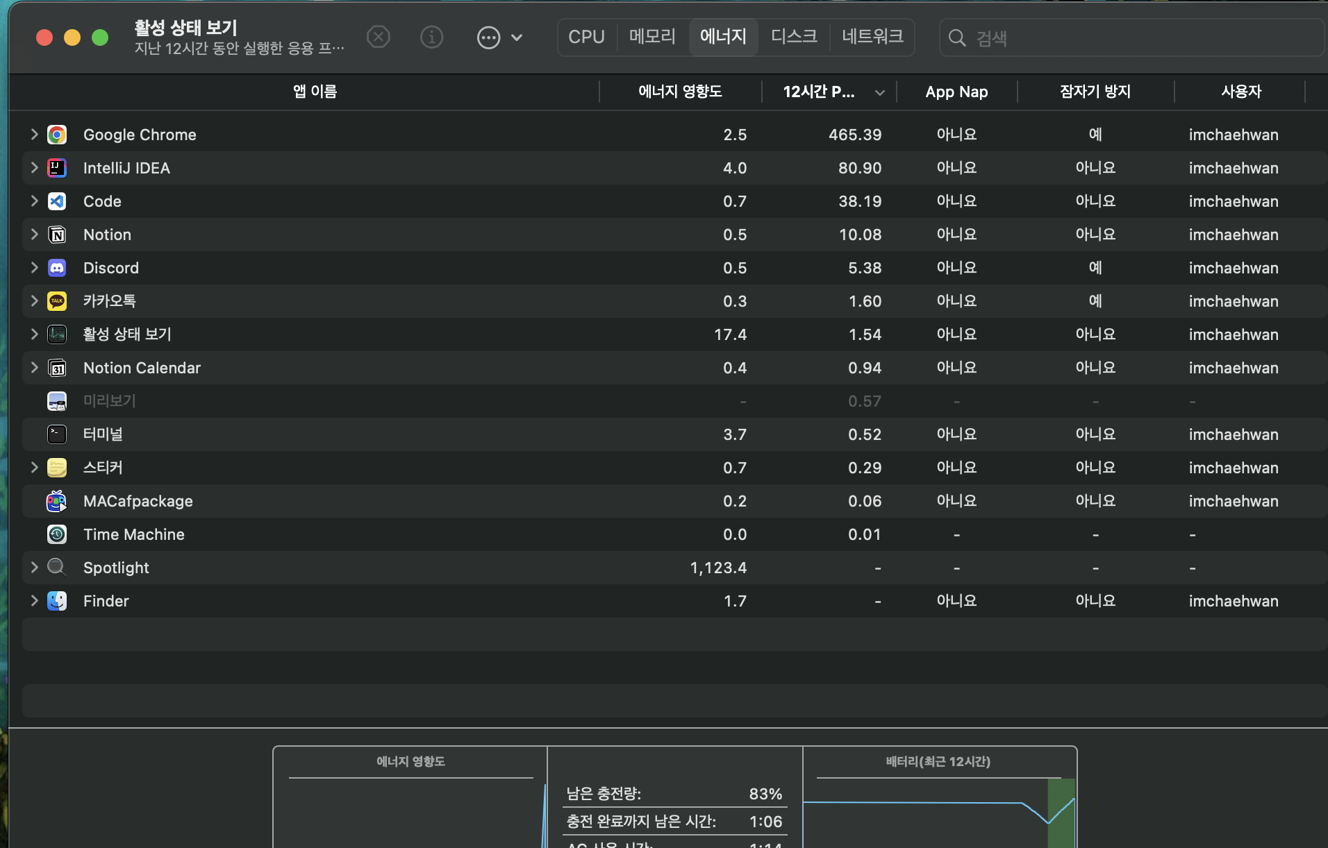Expand the Spotlight row
This screenshot has width=1328, height=848.
(34, 567)
